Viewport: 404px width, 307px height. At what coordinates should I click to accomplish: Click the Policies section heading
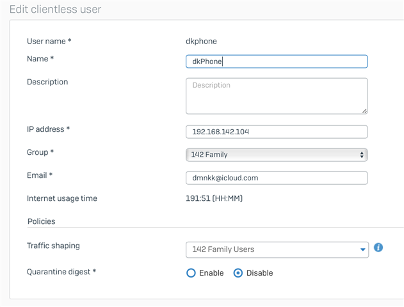pyautogui.click(x=41, y=221)
